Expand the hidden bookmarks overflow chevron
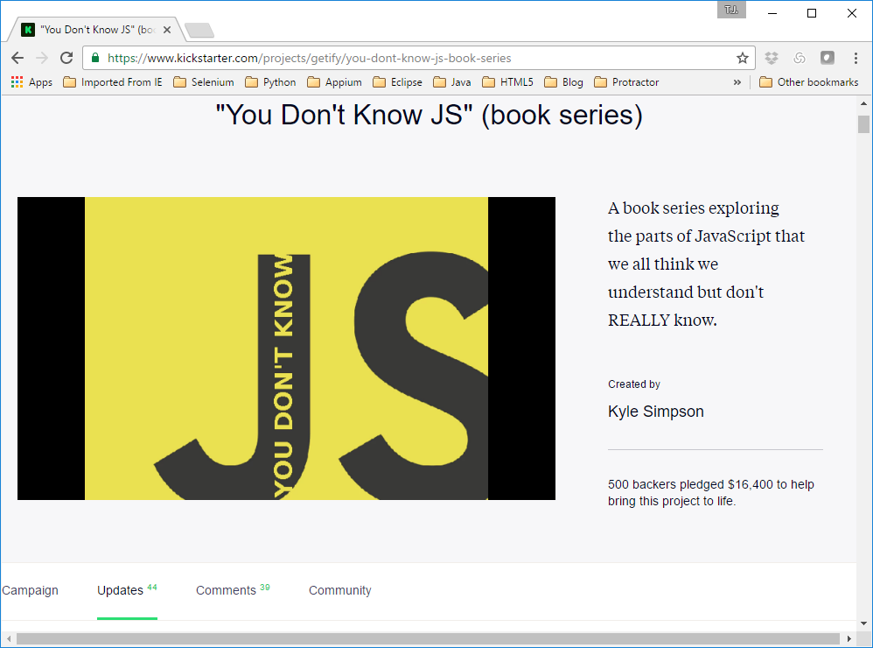Screen dimensions: 873x648 click(x=737, y=81)
